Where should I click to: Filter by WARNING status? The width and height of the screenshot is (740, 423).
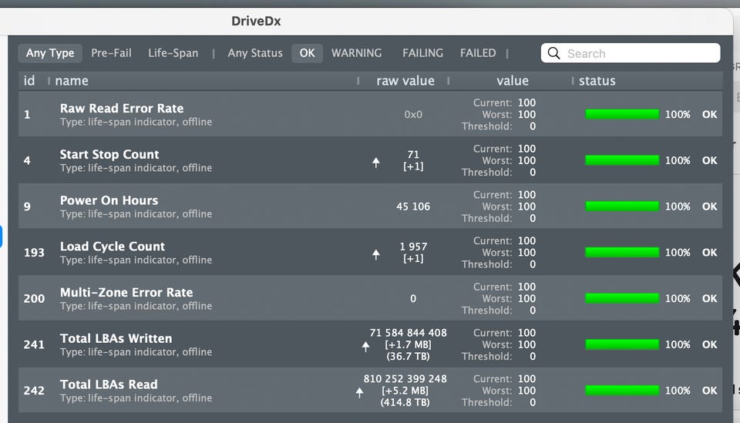[356, 53]
